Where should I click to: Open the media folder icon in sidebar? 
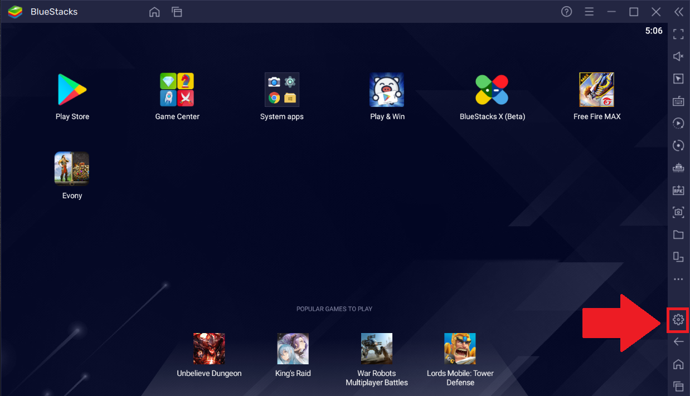coord(678,234)
